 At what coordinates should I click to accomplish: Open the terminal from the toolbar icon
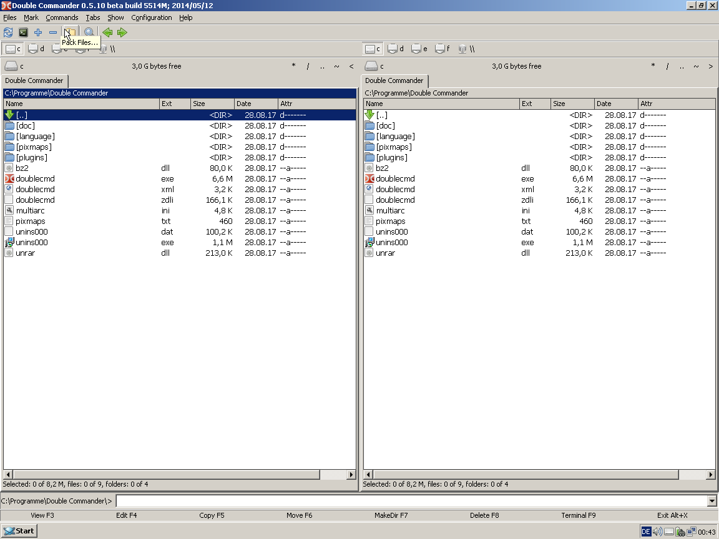[23, 32]
